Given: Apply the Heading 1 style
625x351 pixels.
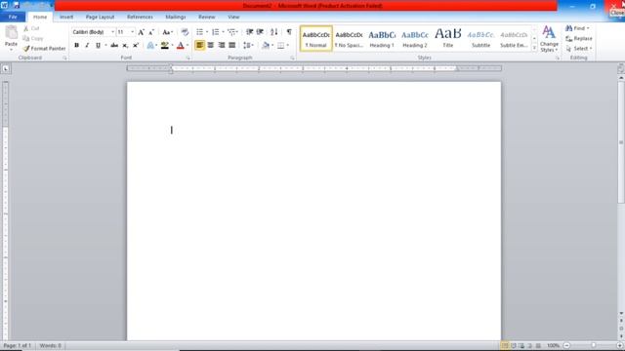Looking at the screenshot, I should (382, 39).
